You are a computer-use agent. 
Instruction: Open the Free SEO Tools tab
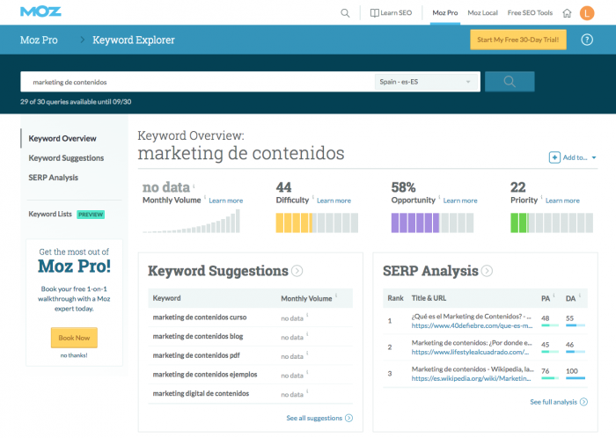click(530, 13)
